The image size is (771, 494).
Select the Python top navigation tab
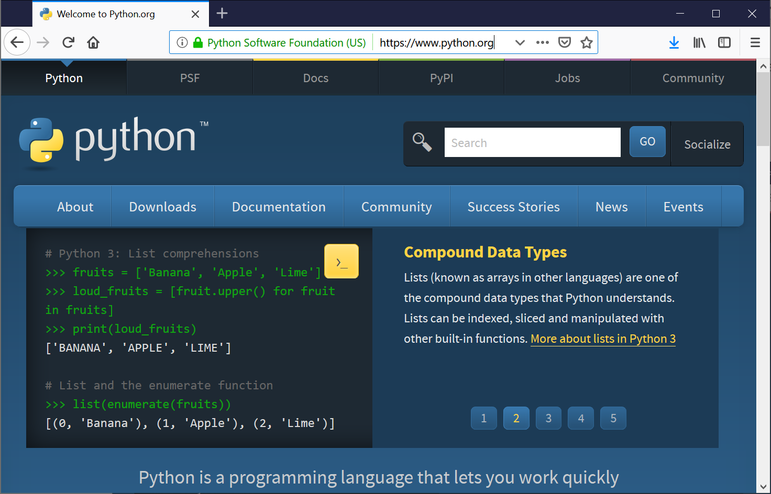pos(64,78)
